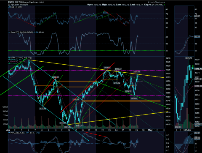Click the 1850 level on the main price axis
The width and height of the screenshot is (202, 153).
pyautogui.click(x=168, y=97)
